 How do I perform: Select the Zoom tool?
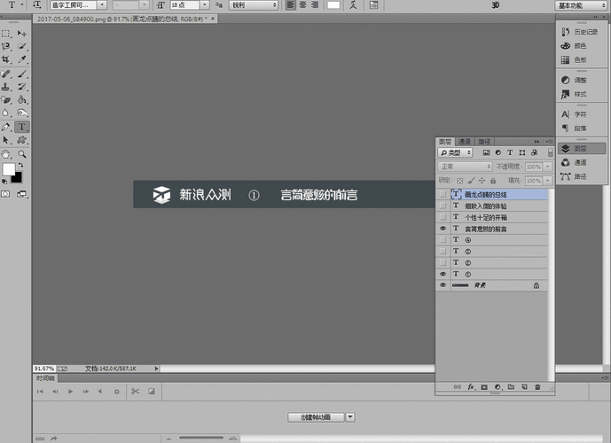coord(22,154)
